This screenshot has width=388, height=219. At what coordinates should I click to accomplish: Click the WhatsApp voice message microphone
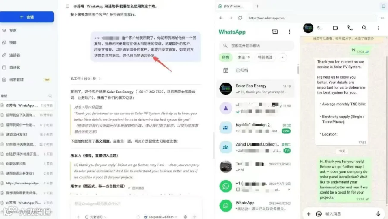click(379, 214)
